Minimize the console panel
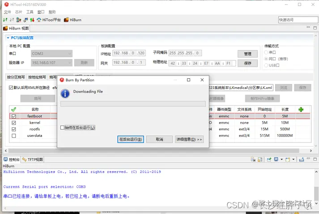Image resolution: width=319 pixels, height=214 pixels. pos(308,159)
